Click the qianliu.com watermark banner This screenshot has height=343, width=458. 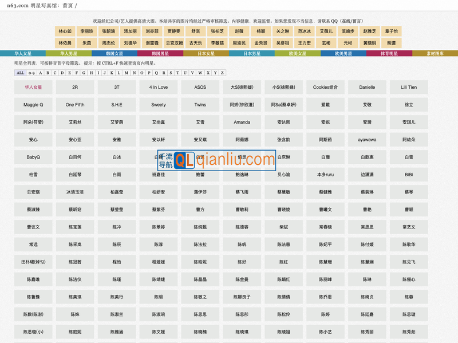tap(216, 160)
